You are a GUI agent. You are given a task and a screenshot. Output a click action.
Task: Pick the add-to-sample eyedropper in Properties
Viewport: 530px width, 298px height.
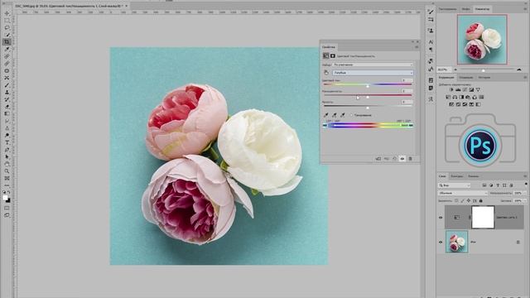tap(335, 115)
